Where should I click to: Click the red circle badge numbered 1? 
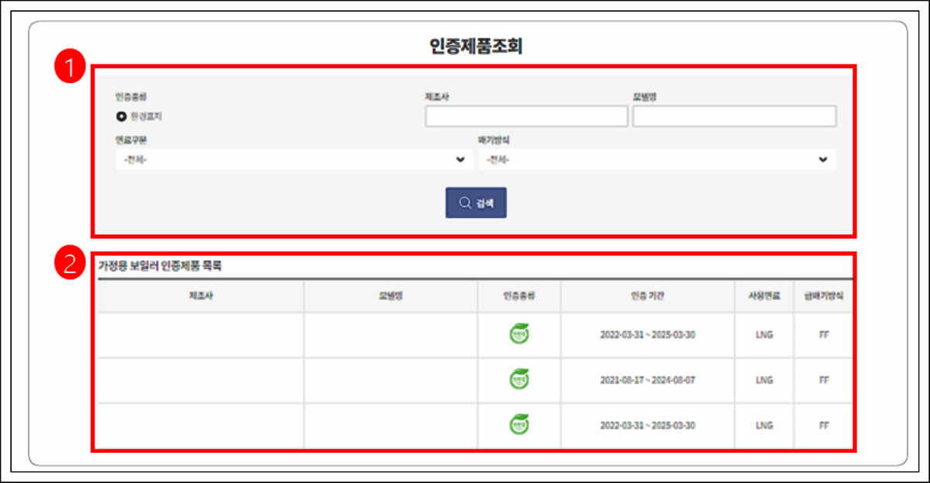pos(71,66)
